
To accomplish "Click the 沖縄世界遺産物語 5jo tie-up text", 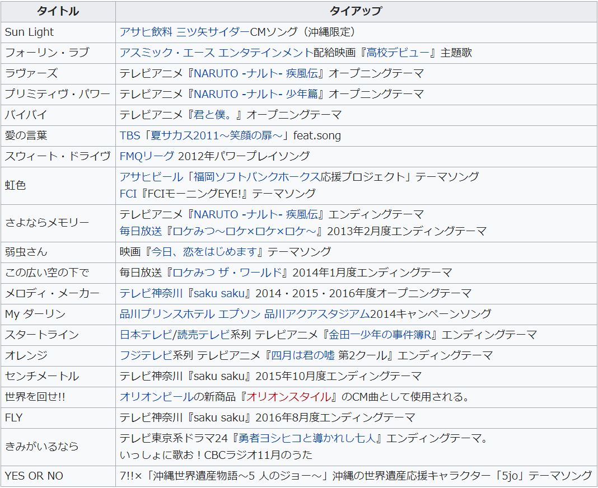I will tap(356, 476).
